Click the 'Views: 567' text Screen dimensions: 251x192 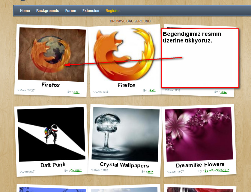coord(27,172)
